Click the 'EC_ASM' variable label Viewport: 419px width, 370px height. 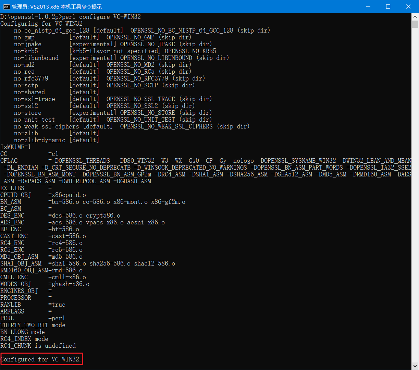[11, 209]
